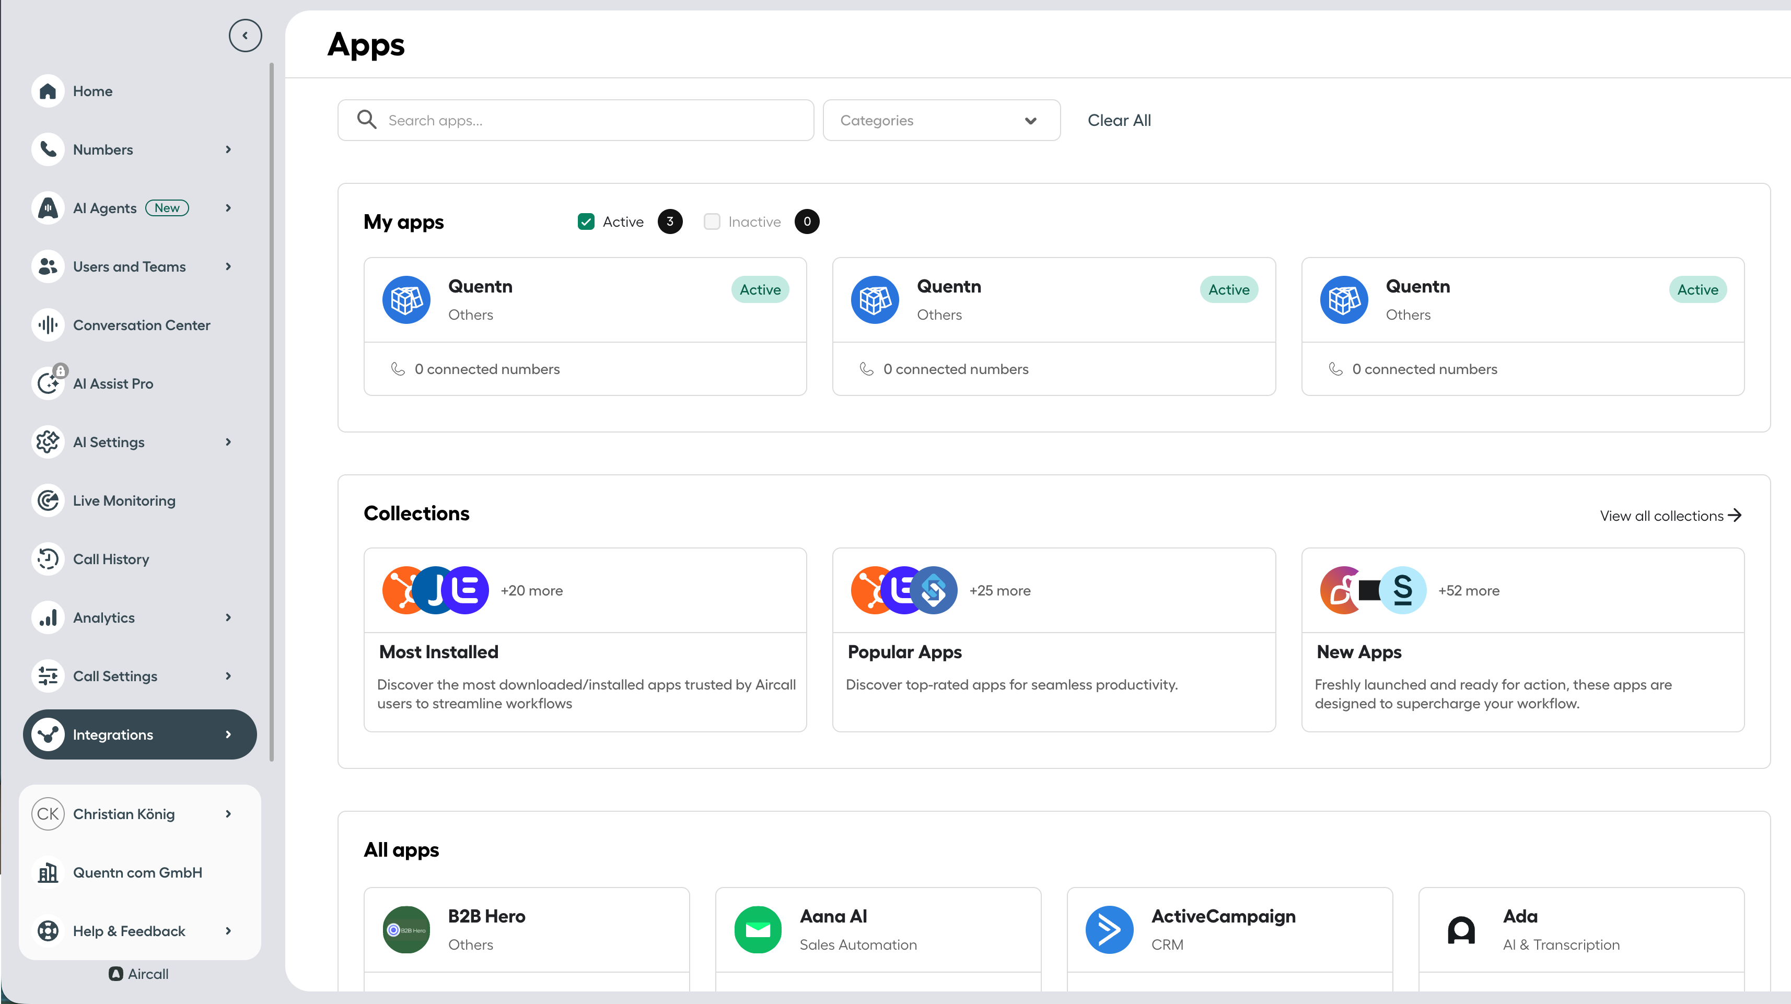Viewport: 1791px width, 1004px height.
Task: Click the Call History clock icon
Action: (x=48, y=559)
